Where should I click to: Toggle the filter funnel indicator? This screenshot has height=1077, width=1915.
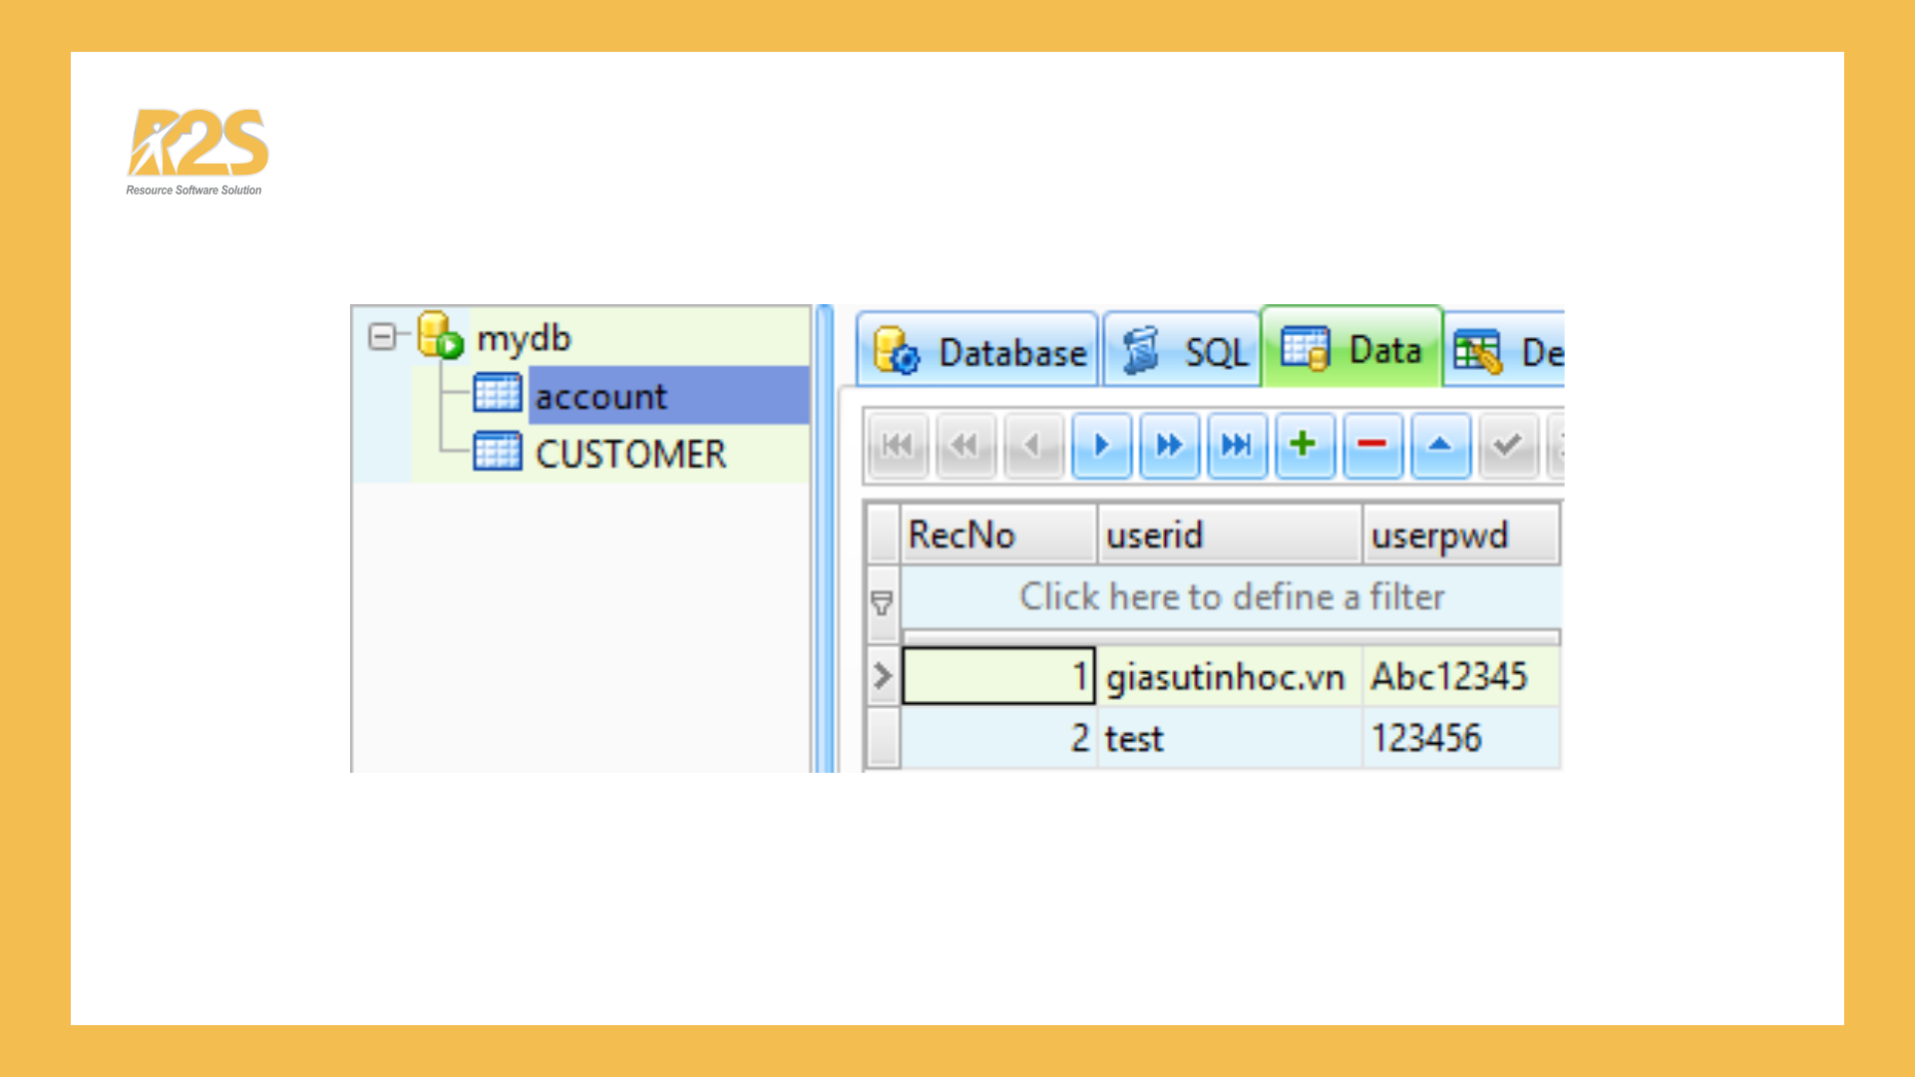[x=881, y=599]
